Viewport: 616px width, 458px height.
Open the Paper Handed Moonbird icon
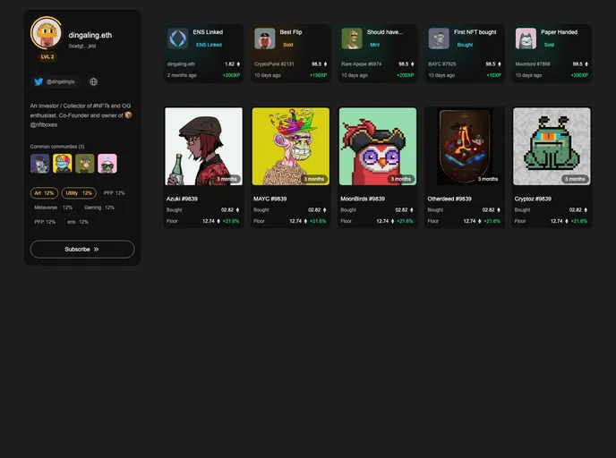526,38
